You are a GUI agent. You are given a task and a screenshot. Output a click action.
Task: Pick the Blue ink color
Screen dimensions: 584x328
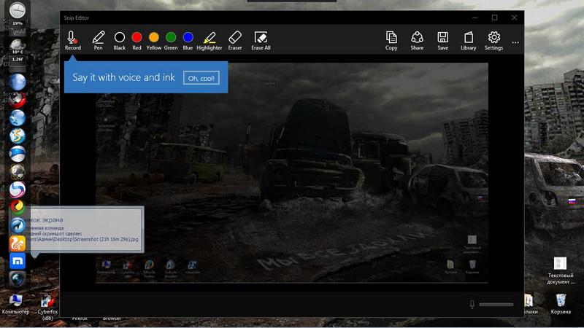point(188,41)
